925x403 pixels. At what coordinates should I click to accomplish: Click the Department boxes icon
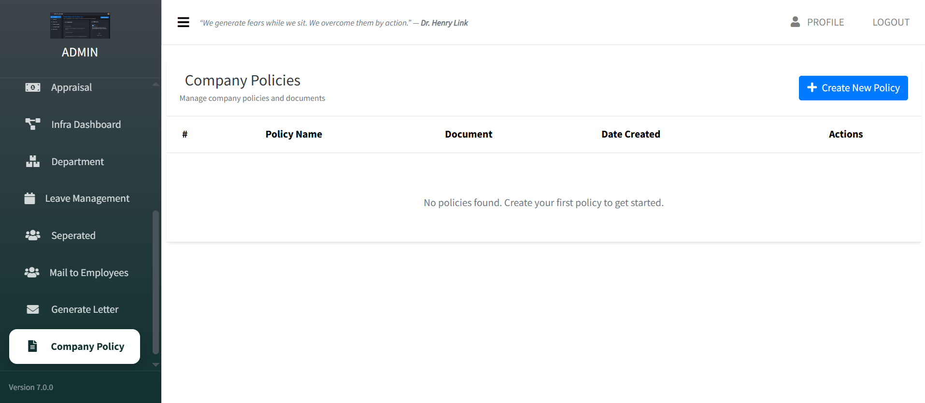[32, 162]
